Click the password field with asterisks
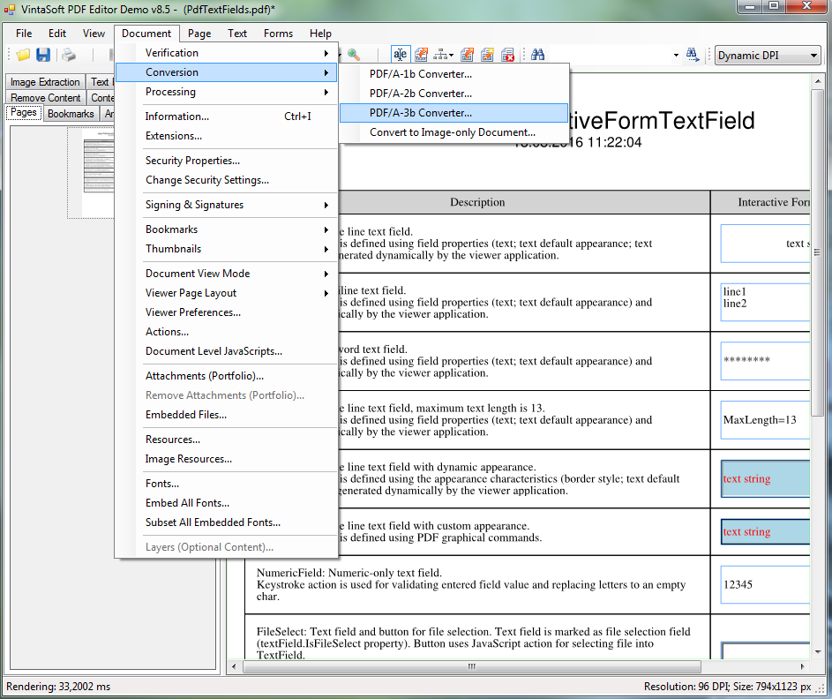 click(x=765, y=361)
